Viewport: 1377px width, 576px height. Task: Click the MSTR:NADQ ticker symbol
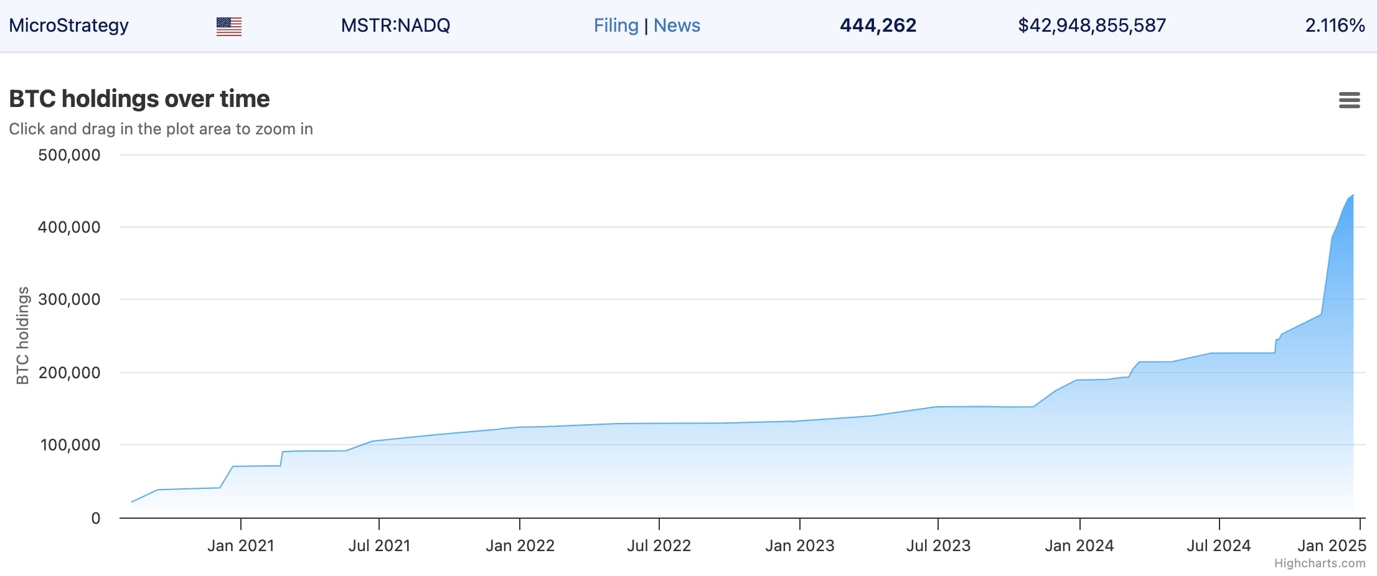tap(395, 26)
